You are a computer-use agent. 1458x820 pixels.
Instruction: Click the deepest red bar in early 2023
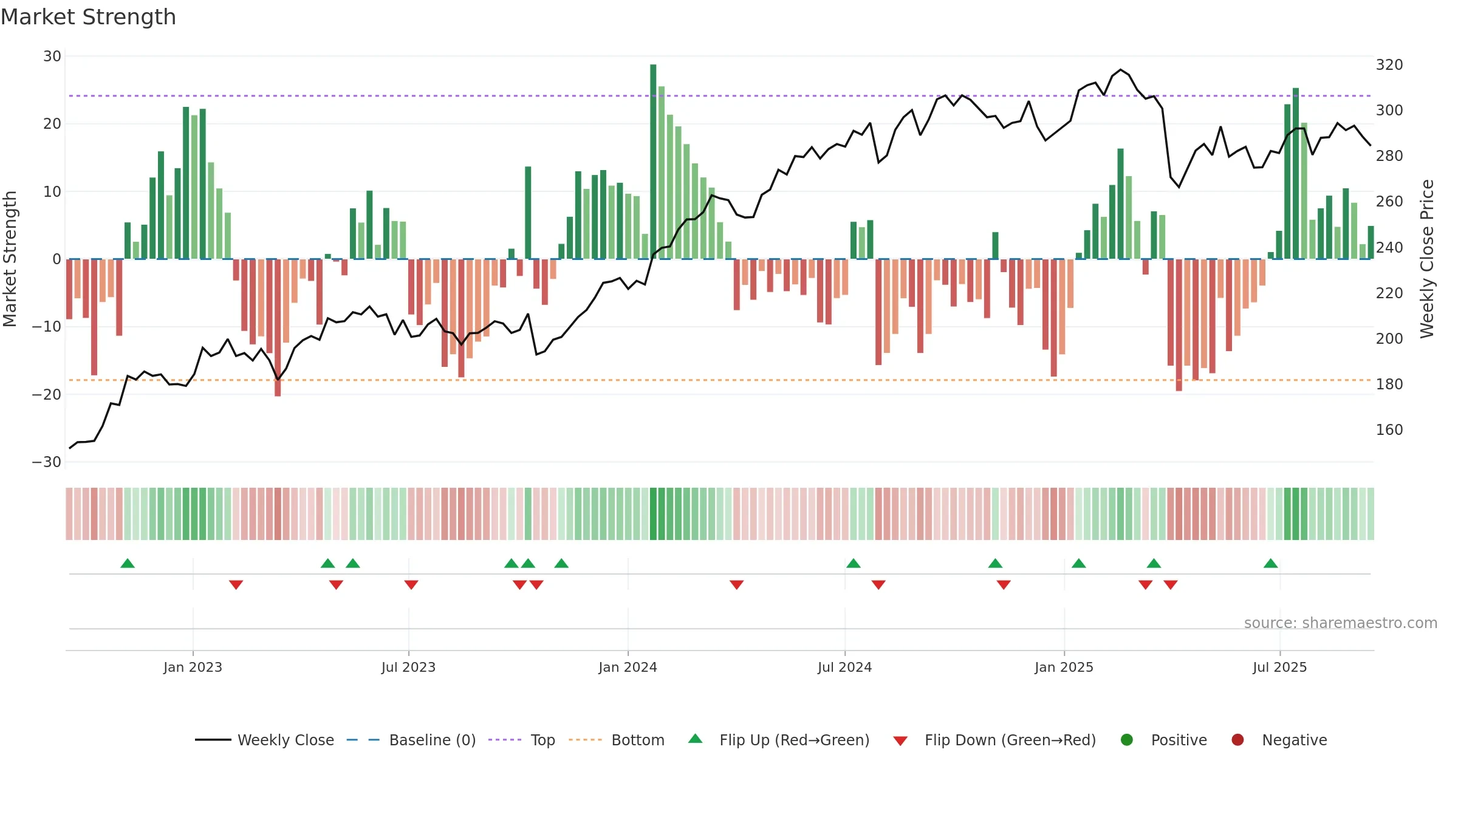coord(278,328)
